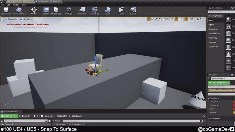This screenshot has height=132, width=235.
Task: Click the Add/Import button
Action: pyautogui.click(x=9, y=116)
